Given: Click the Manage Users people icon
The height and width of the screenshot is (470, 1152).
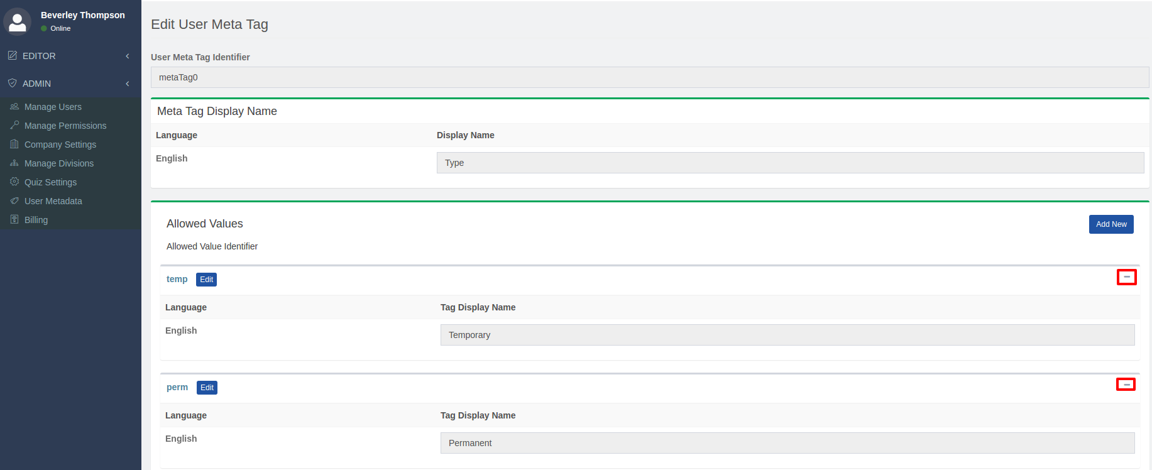Looking at the screenshot, I should pyautogui.click(x=14, y=107).
